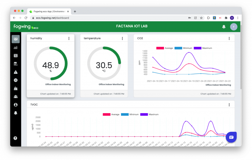This screenshot has height=160, width=252.
Task: Open the chat support bubble
Action: [x=231, y=137]
